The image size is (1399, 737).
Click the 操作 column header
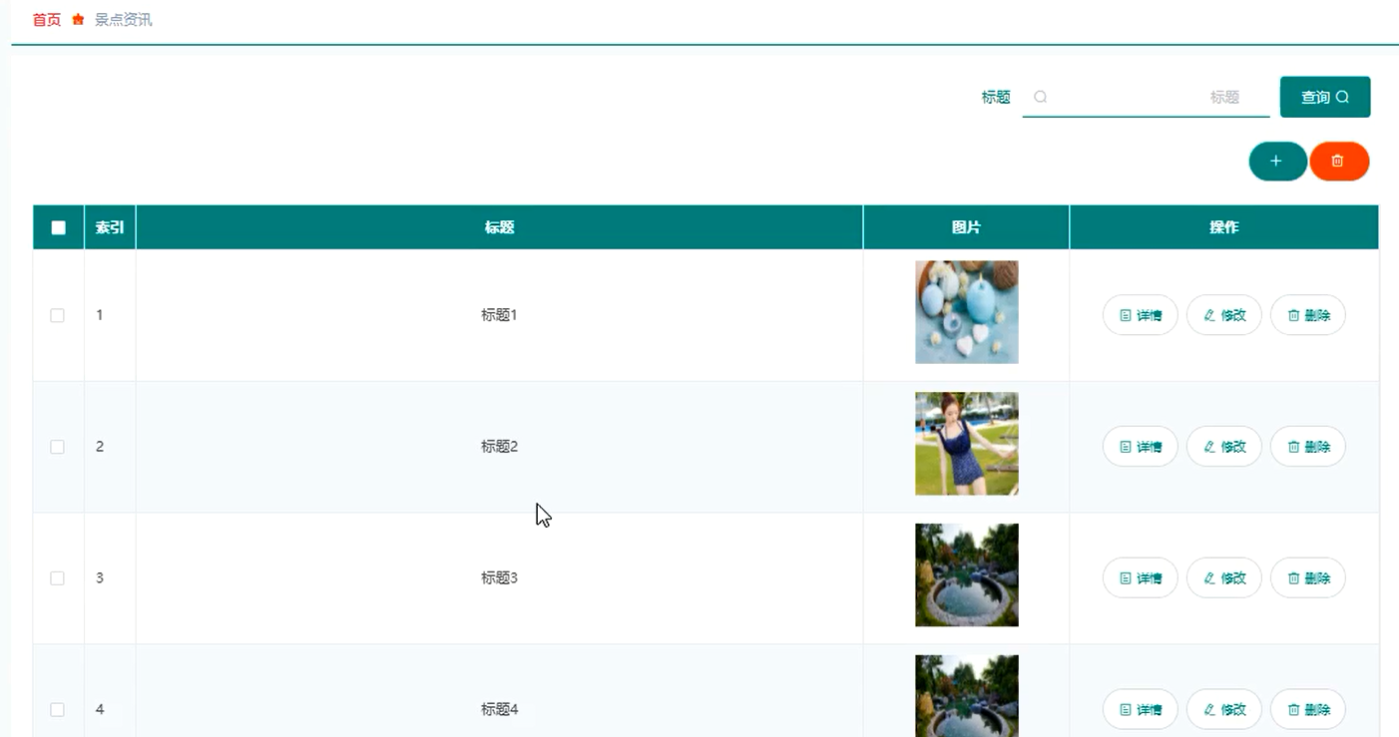[1224, 227]
